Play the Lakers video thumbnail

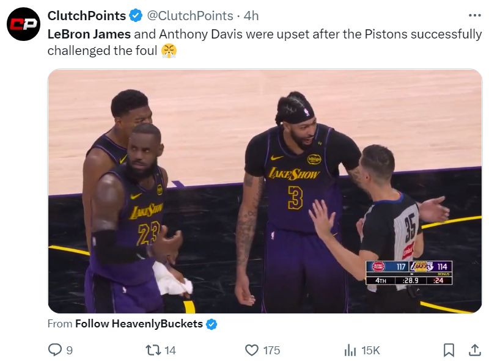[x=265, y=191]
